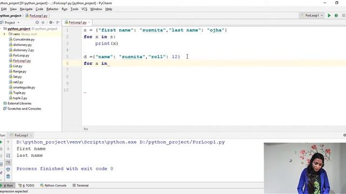Viewport: 346px width, 194px height.
Task: Select smarteguide.py file
Action: point(24,87)
